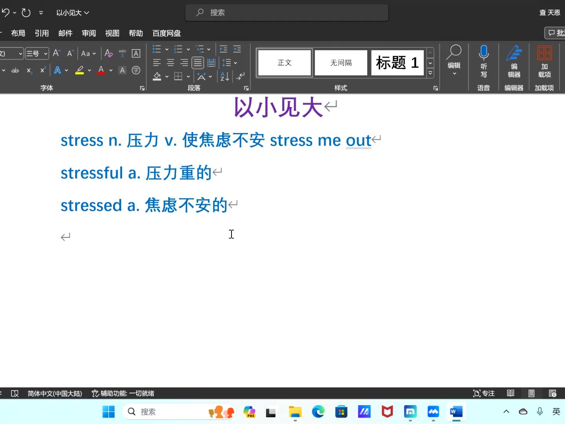Toggle character shading A button
This screenshot has width=565, height=424.
coord(122,70)
